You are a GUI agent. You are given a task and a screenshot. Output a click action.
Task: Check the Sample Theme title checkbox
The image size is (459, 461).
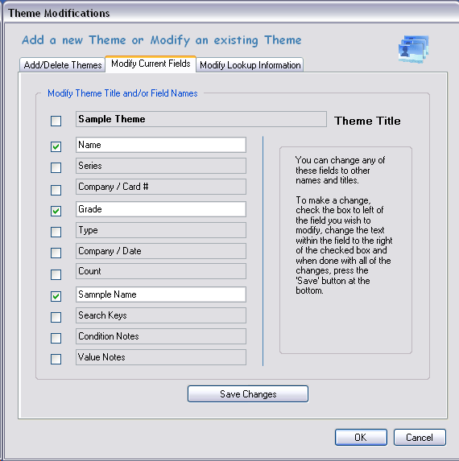(x=56, y=121)
